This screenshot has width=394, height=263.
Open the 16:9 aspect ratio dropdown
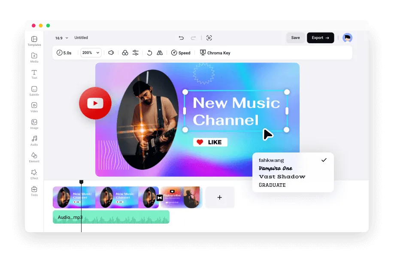(x=61, y=38)
